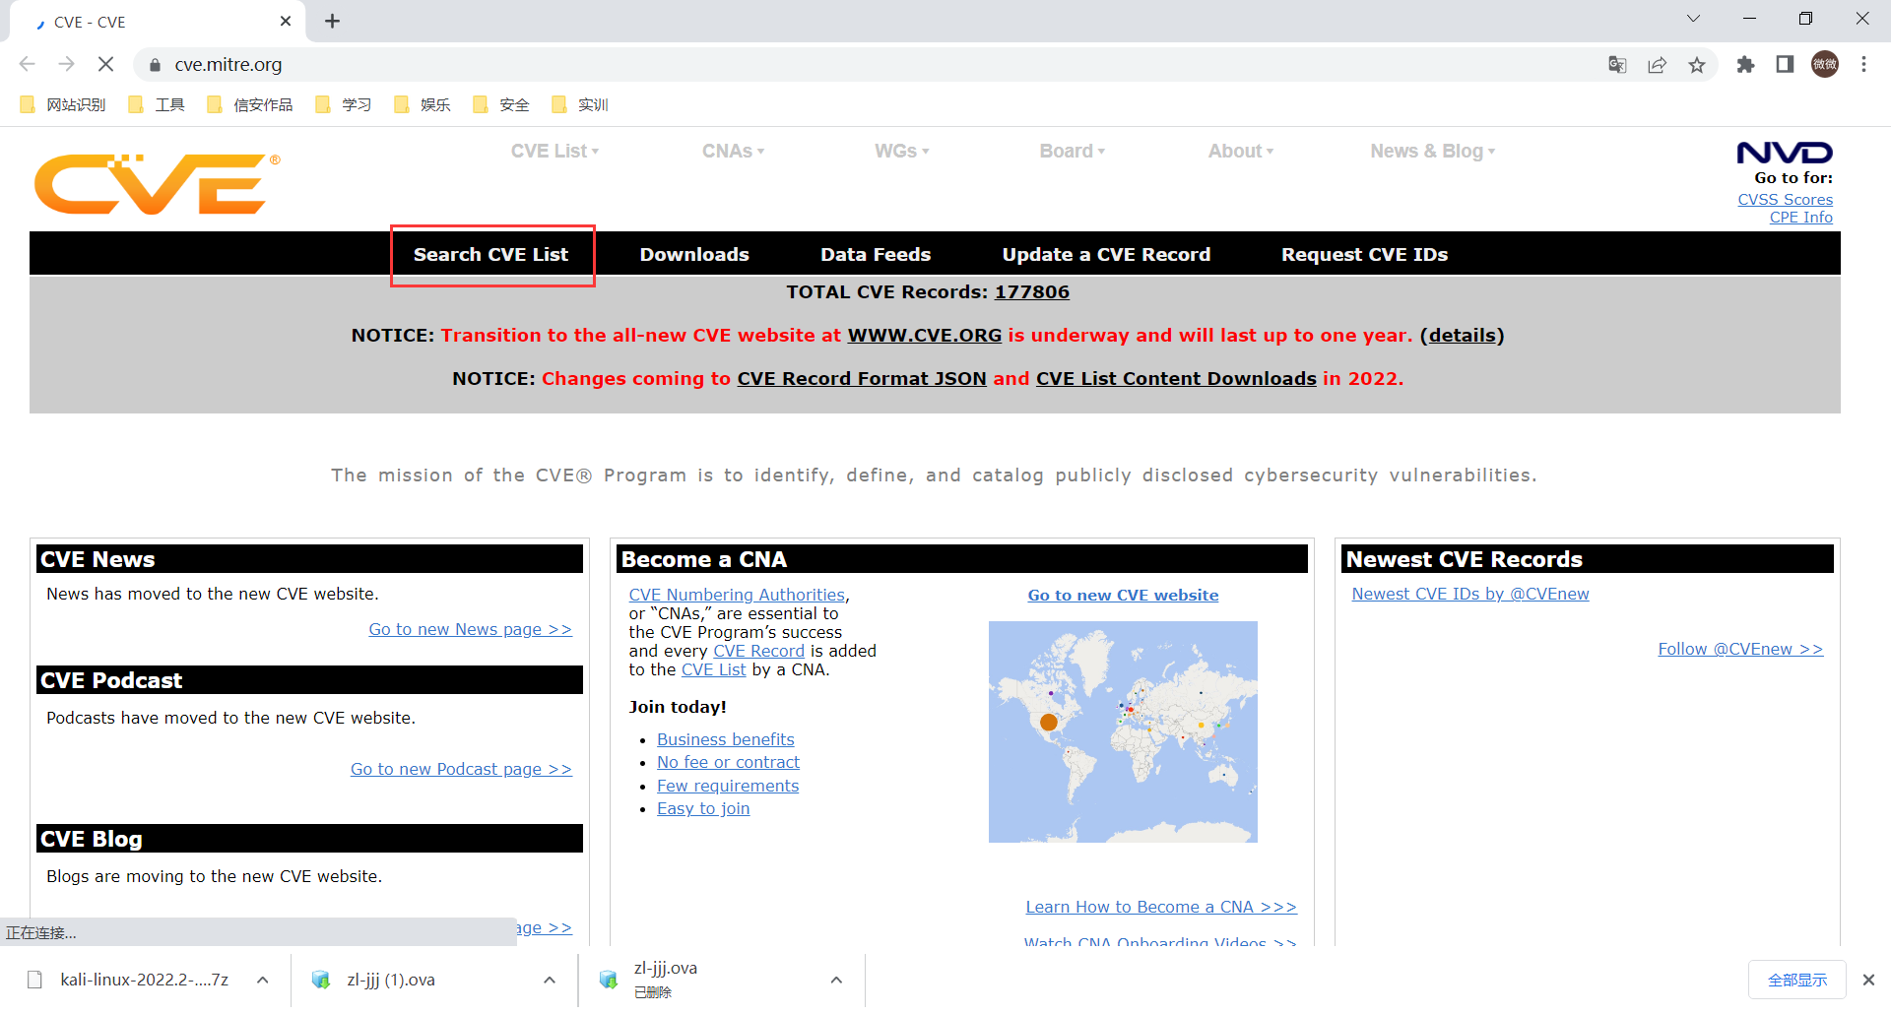1891x1014 pixels.
Task: Click the NVD logo
Action: click(x=1785, y=153)
